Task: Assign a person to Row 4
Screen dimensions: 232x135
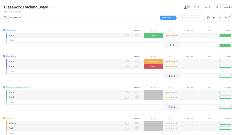Action: coord(137,93)
